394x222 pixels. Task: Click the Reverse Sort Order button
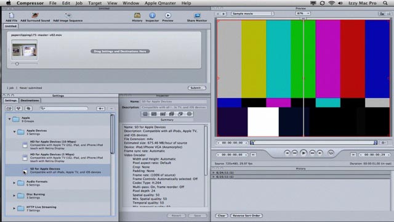pyautogui.click(x=246, y=216)
